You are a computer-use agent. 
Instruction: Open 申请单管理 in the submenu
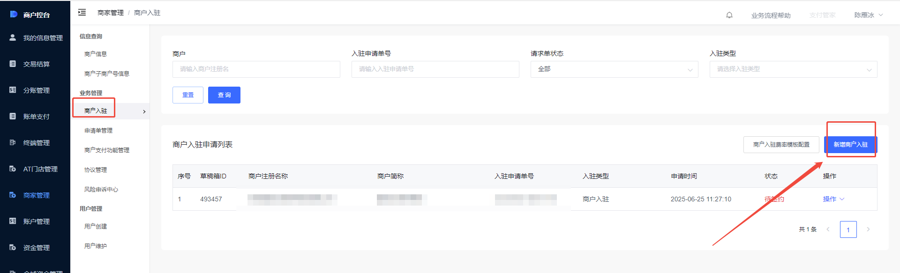tap(98, 131)
